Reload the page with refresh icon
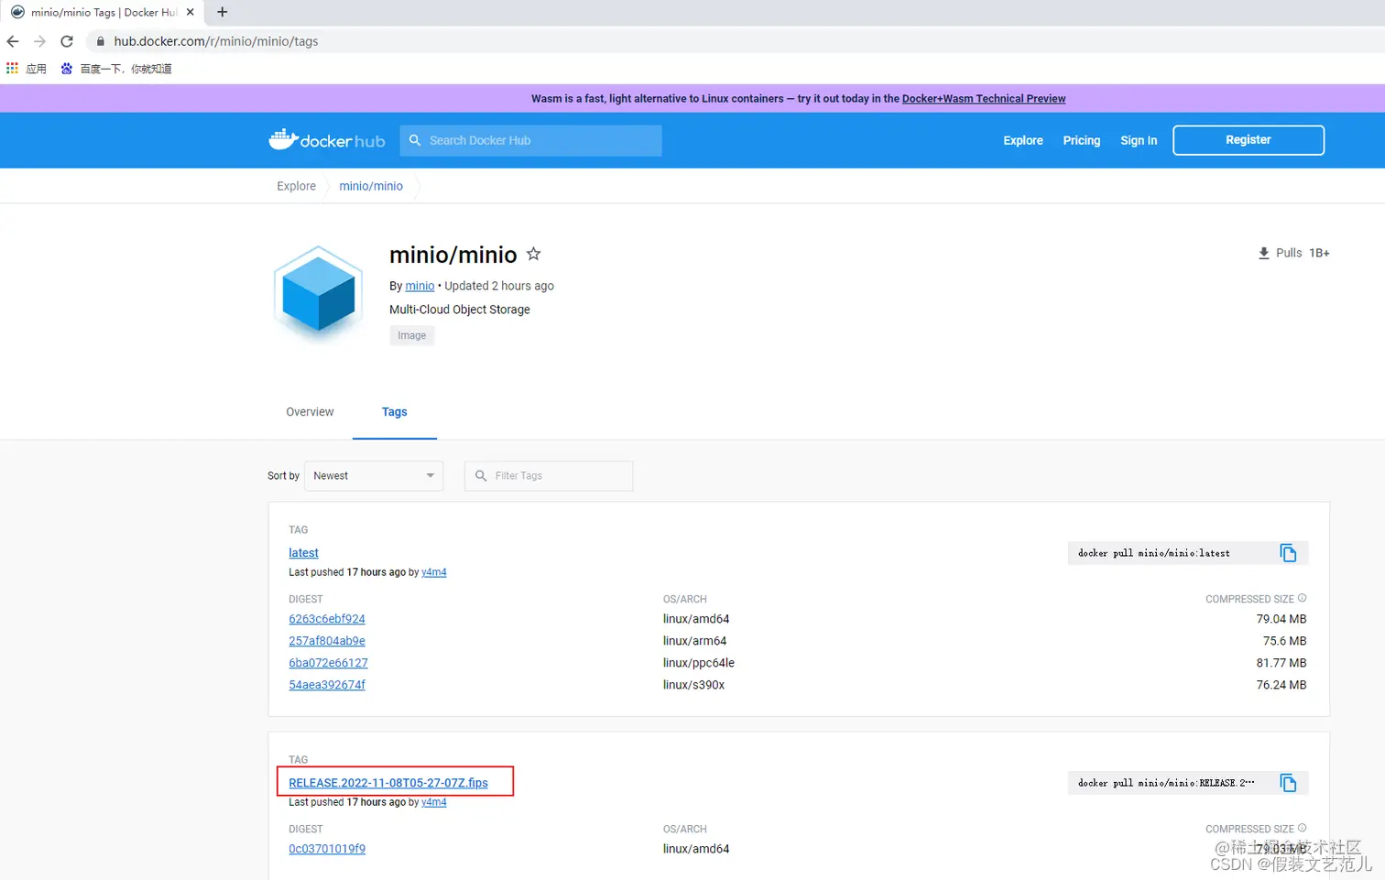This screenshot has width=1385, height=880. pos(67,41)
